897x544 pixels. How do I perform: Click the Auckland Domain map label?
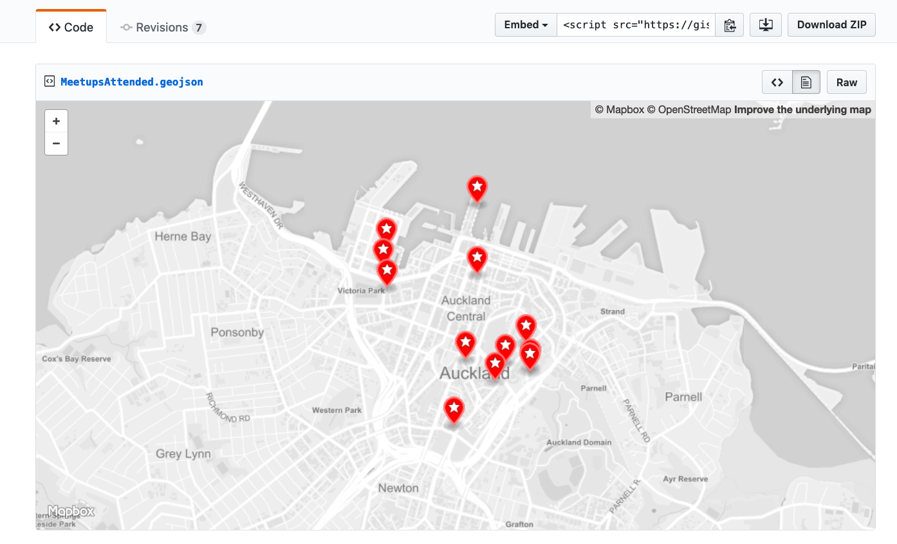coord(579,442)
